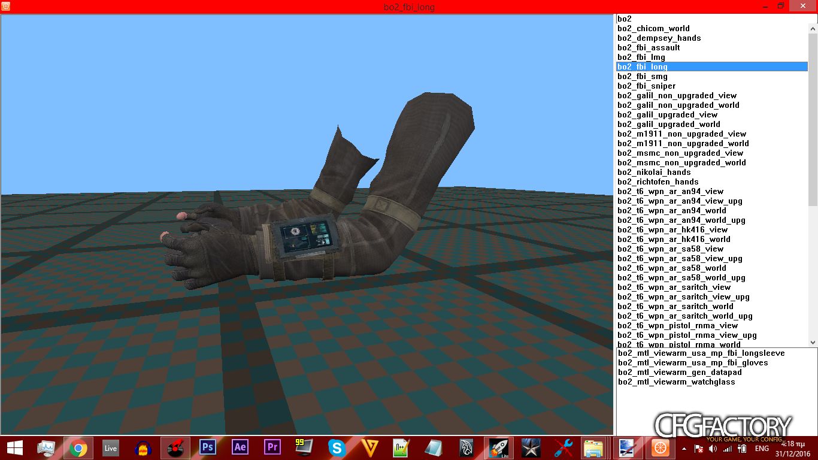Image resolution: width=818 pixels, height=460 pixels.
Task: Pick bo2_t6_wpn_ar_sa58_world_upg
Action: coord(713,278)
